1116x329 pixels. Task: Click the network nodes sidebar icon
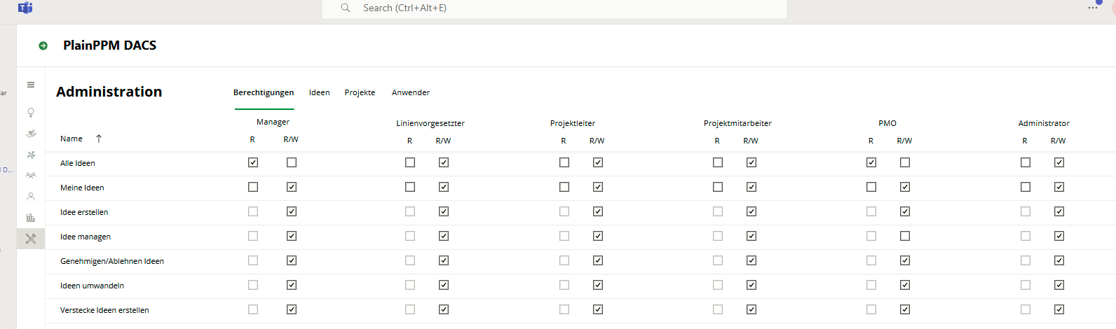point(31,155)
